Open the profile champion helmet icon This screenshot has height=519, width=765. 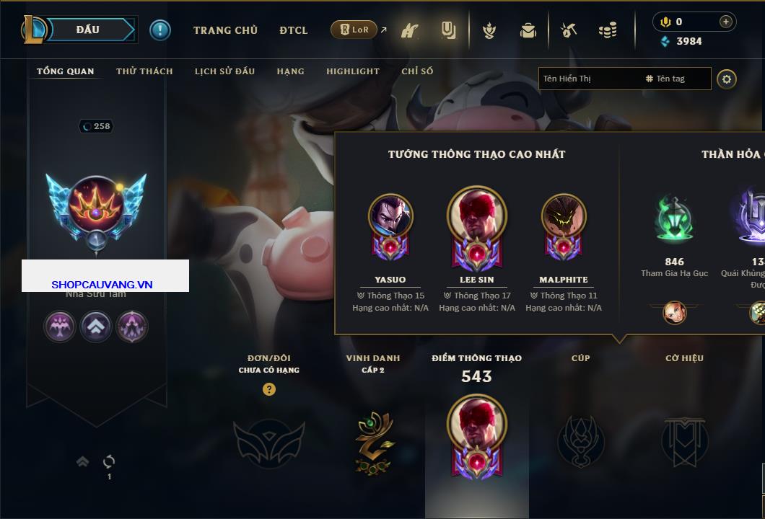pos(489,31)
